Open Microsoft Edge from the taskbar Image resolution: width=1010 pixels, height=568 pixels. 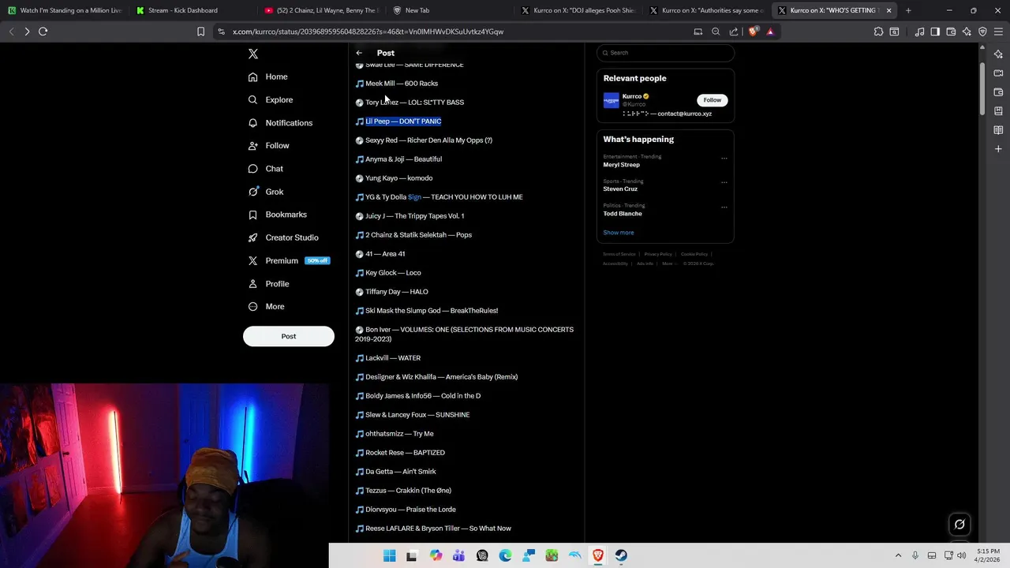click(505, 555)
